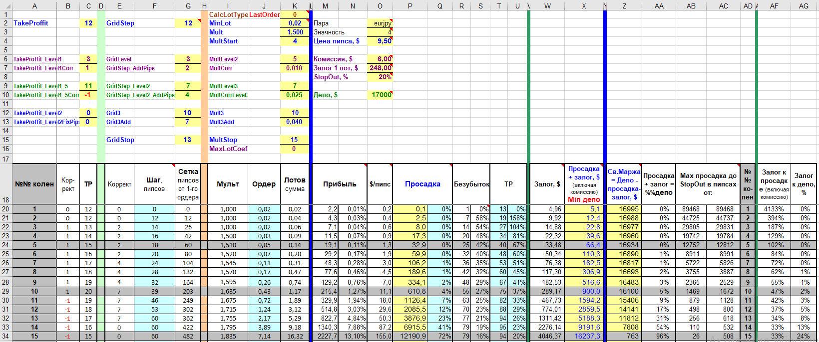Select the deposit value 17000
819x342 pixels.
[380, 95]
